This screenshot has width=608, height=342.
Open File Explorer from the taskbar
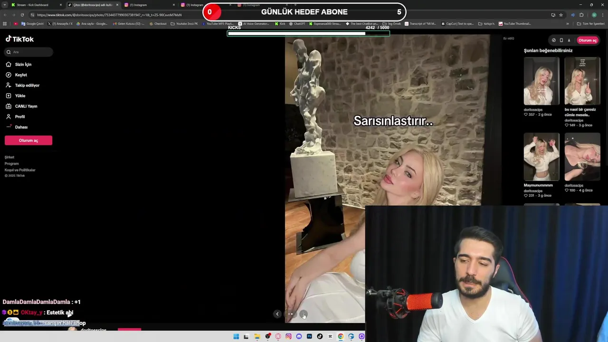pyautogui.click(x=257, y=336)
